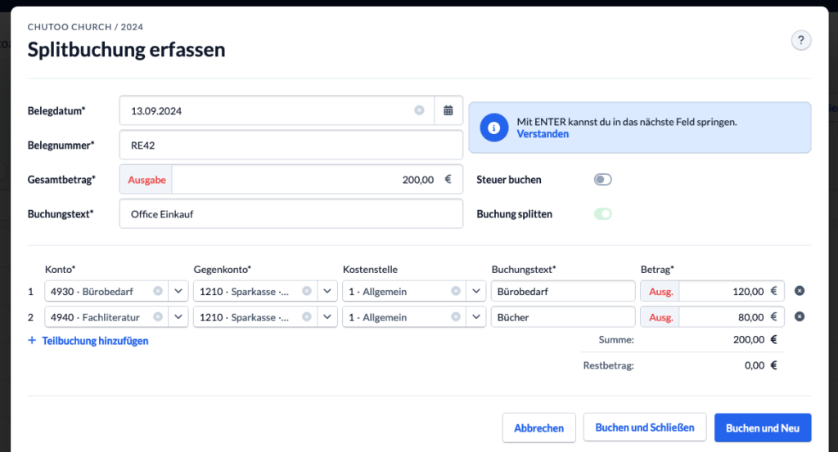Click the Buchen und Neu button
This screenshot has width=838, height=452.
(763, 428)
